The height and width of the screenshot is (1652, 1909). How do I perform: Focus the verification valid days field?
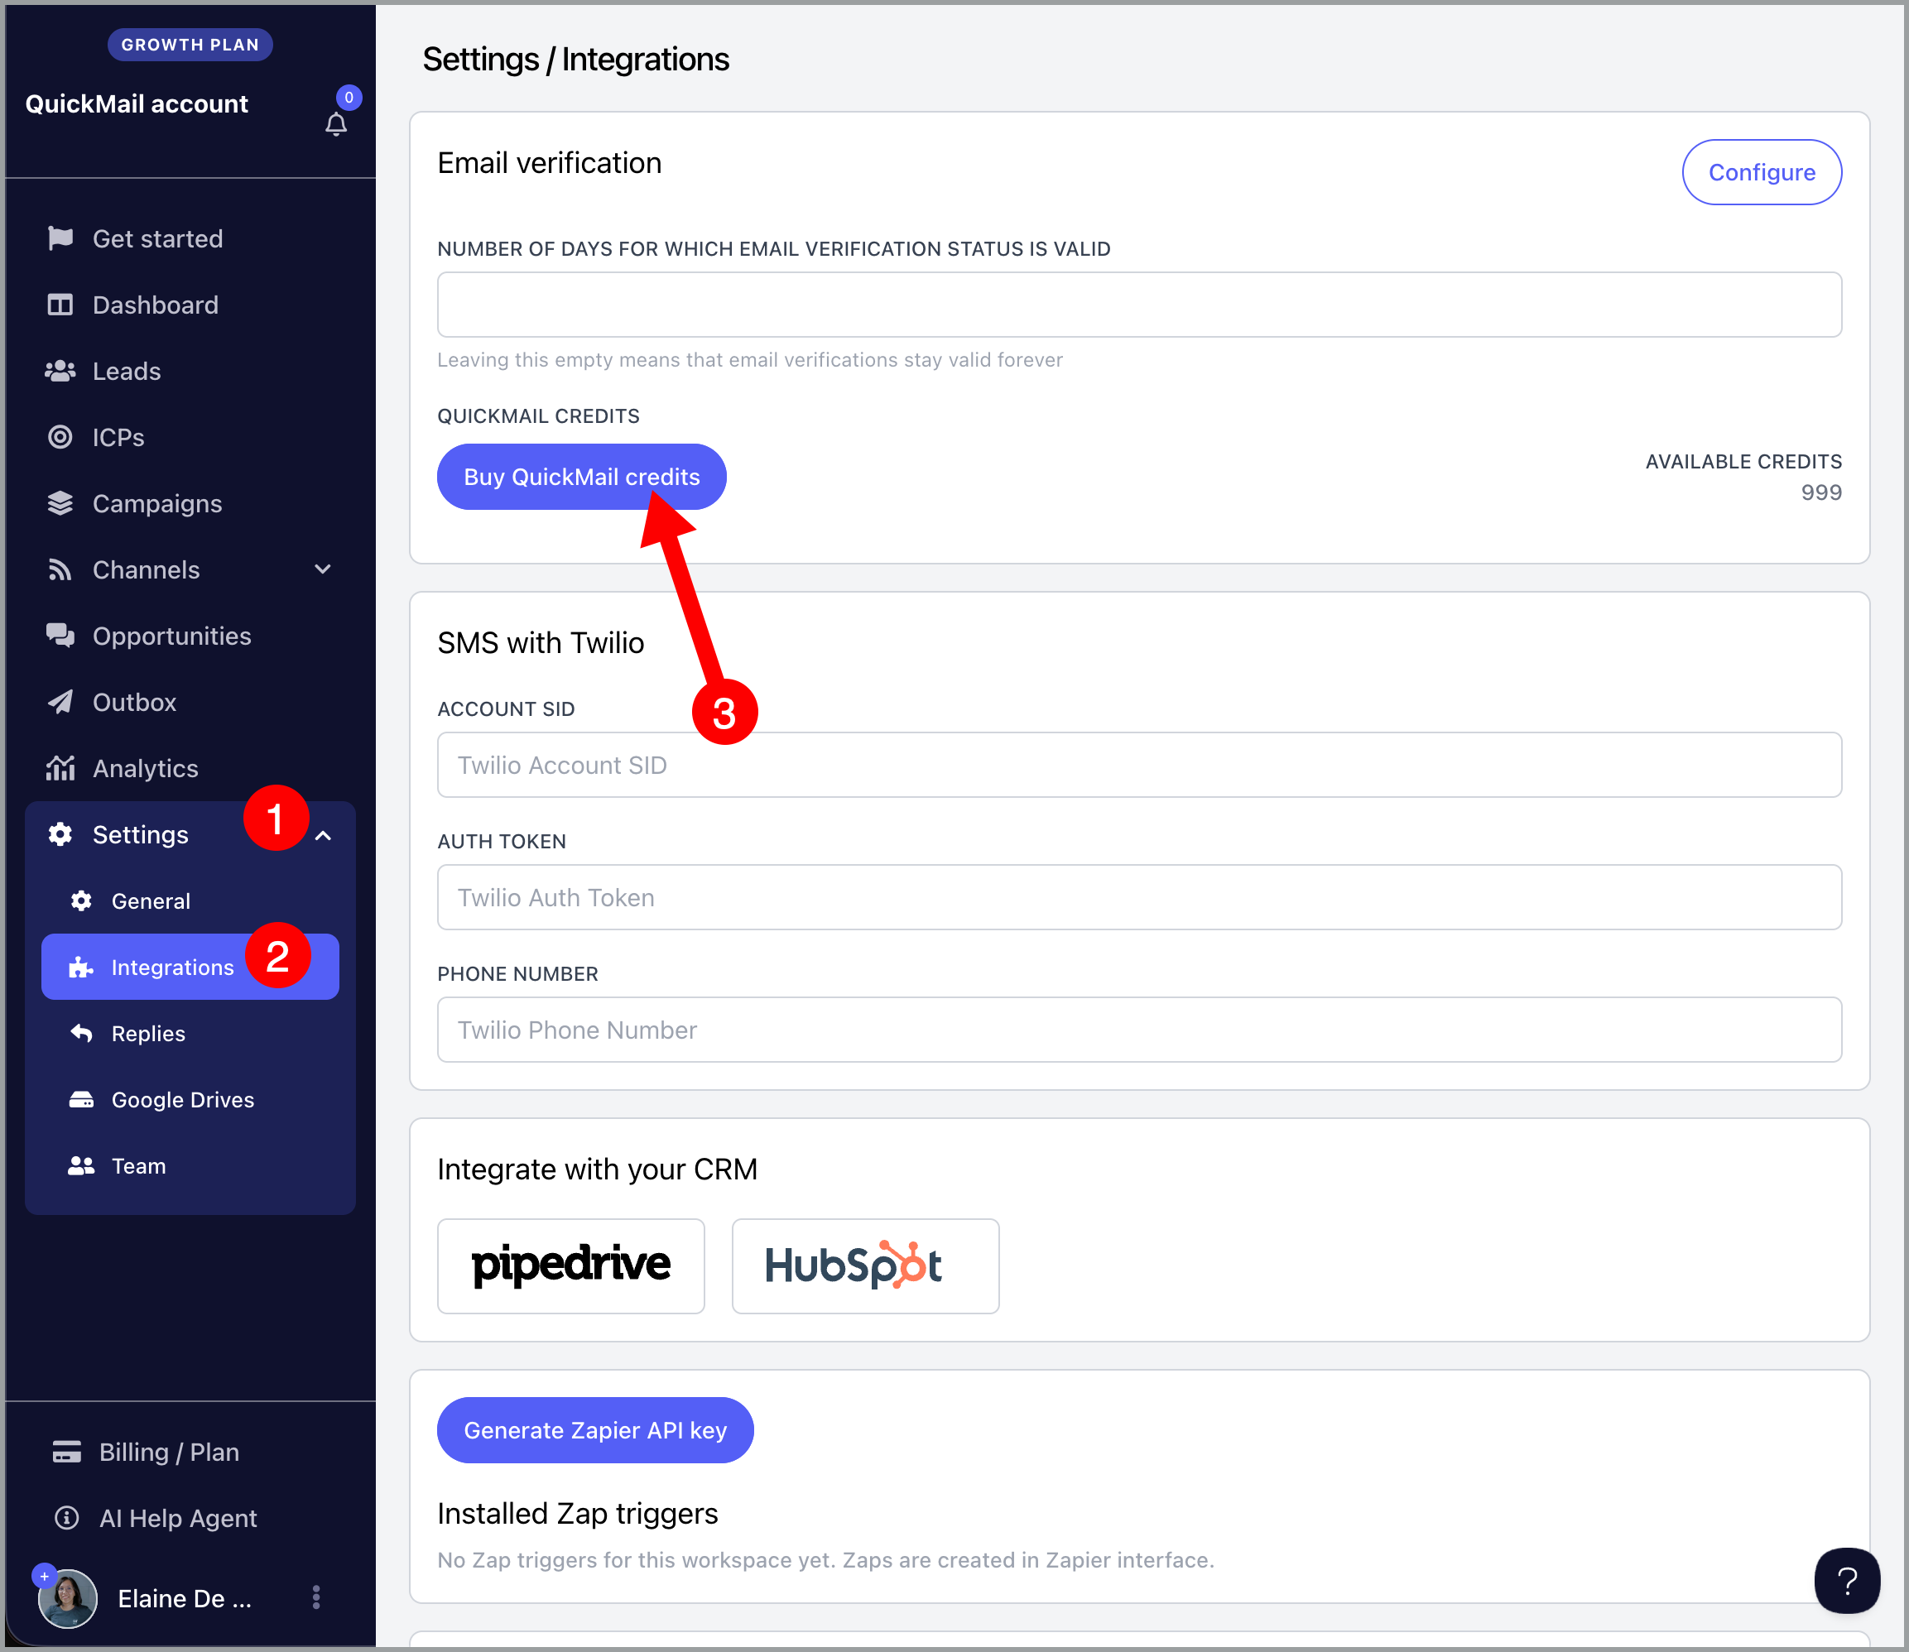[1140, 305]
